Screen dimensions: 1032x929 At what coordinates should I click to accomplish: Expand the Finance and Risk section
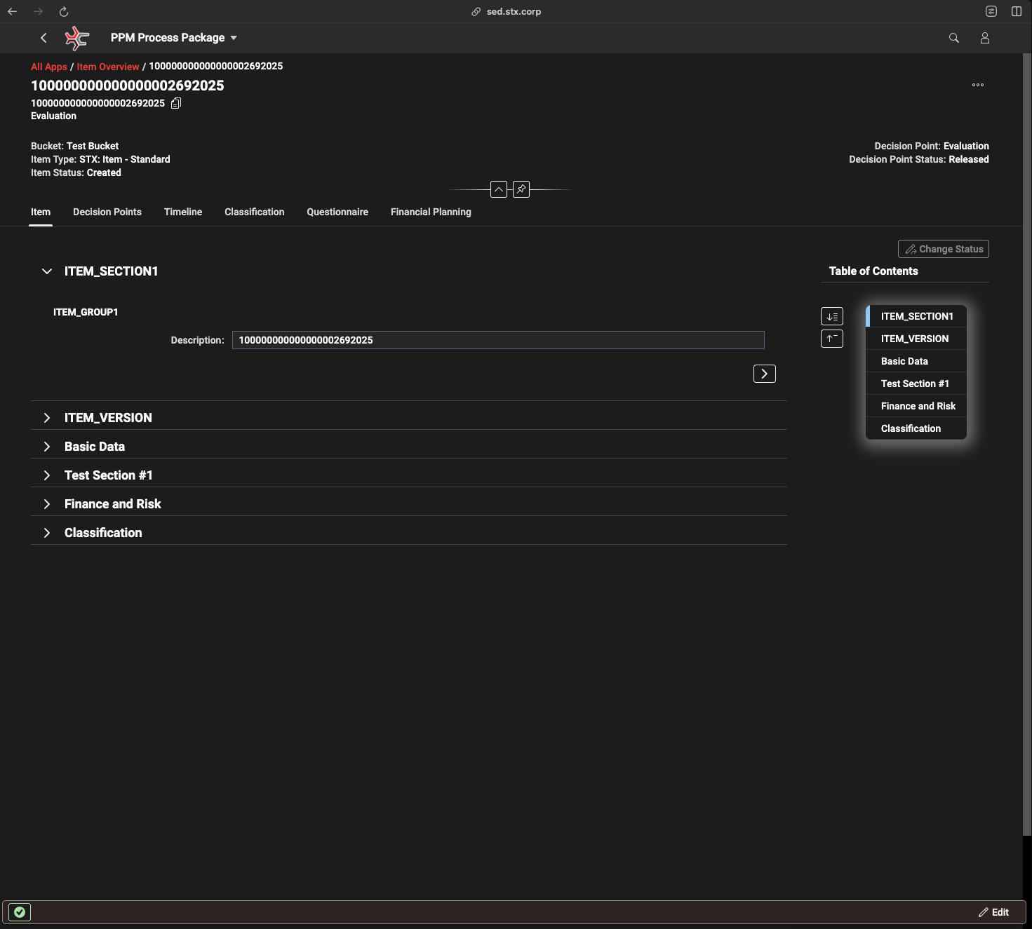(x=47, y=504)
